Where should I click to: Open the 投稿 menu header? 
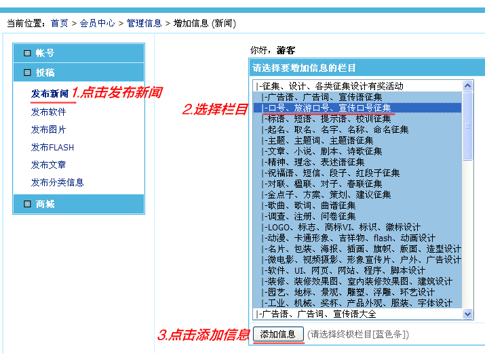tap(79, 72)
